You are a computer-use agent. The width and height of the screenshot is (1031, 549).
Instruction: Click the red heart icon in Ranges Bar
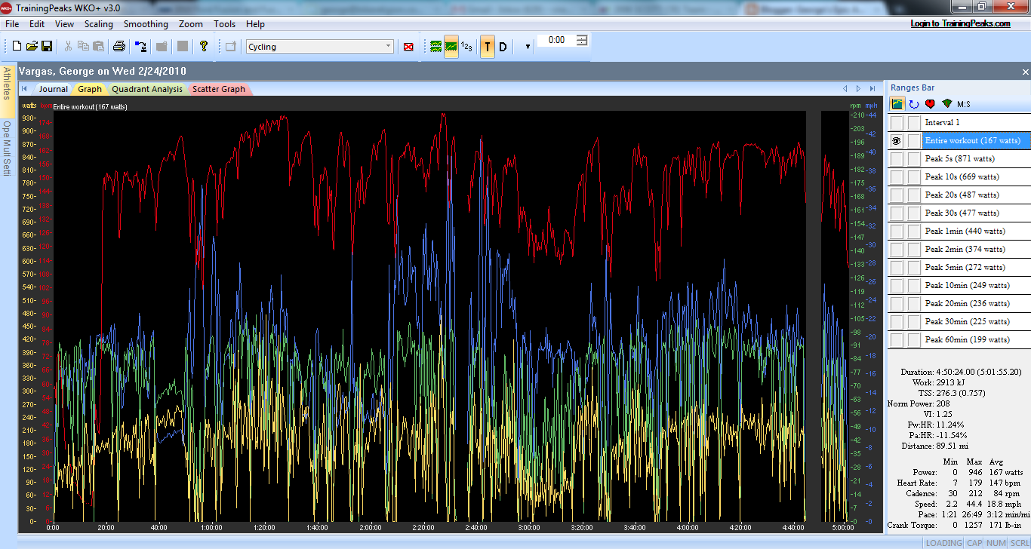click(x=930, y=104)
